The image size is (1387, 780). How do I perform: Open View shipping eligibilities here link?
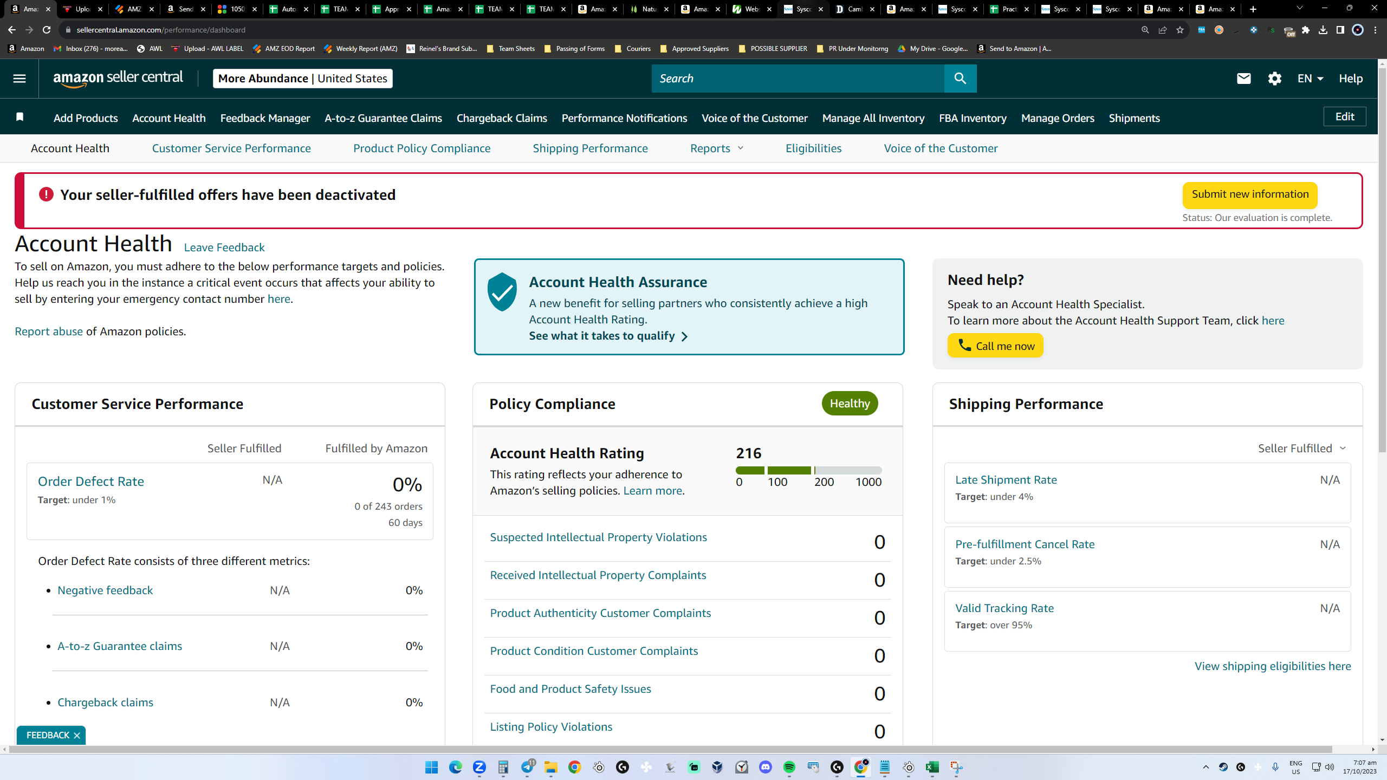[x=1273, y=666]
